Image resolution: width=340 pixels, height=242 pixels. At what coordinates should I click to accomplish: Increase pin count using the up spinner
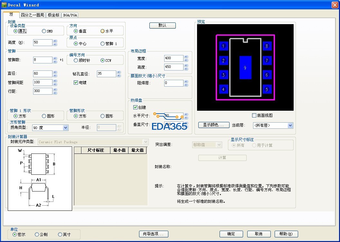click(x=55, y=58)
